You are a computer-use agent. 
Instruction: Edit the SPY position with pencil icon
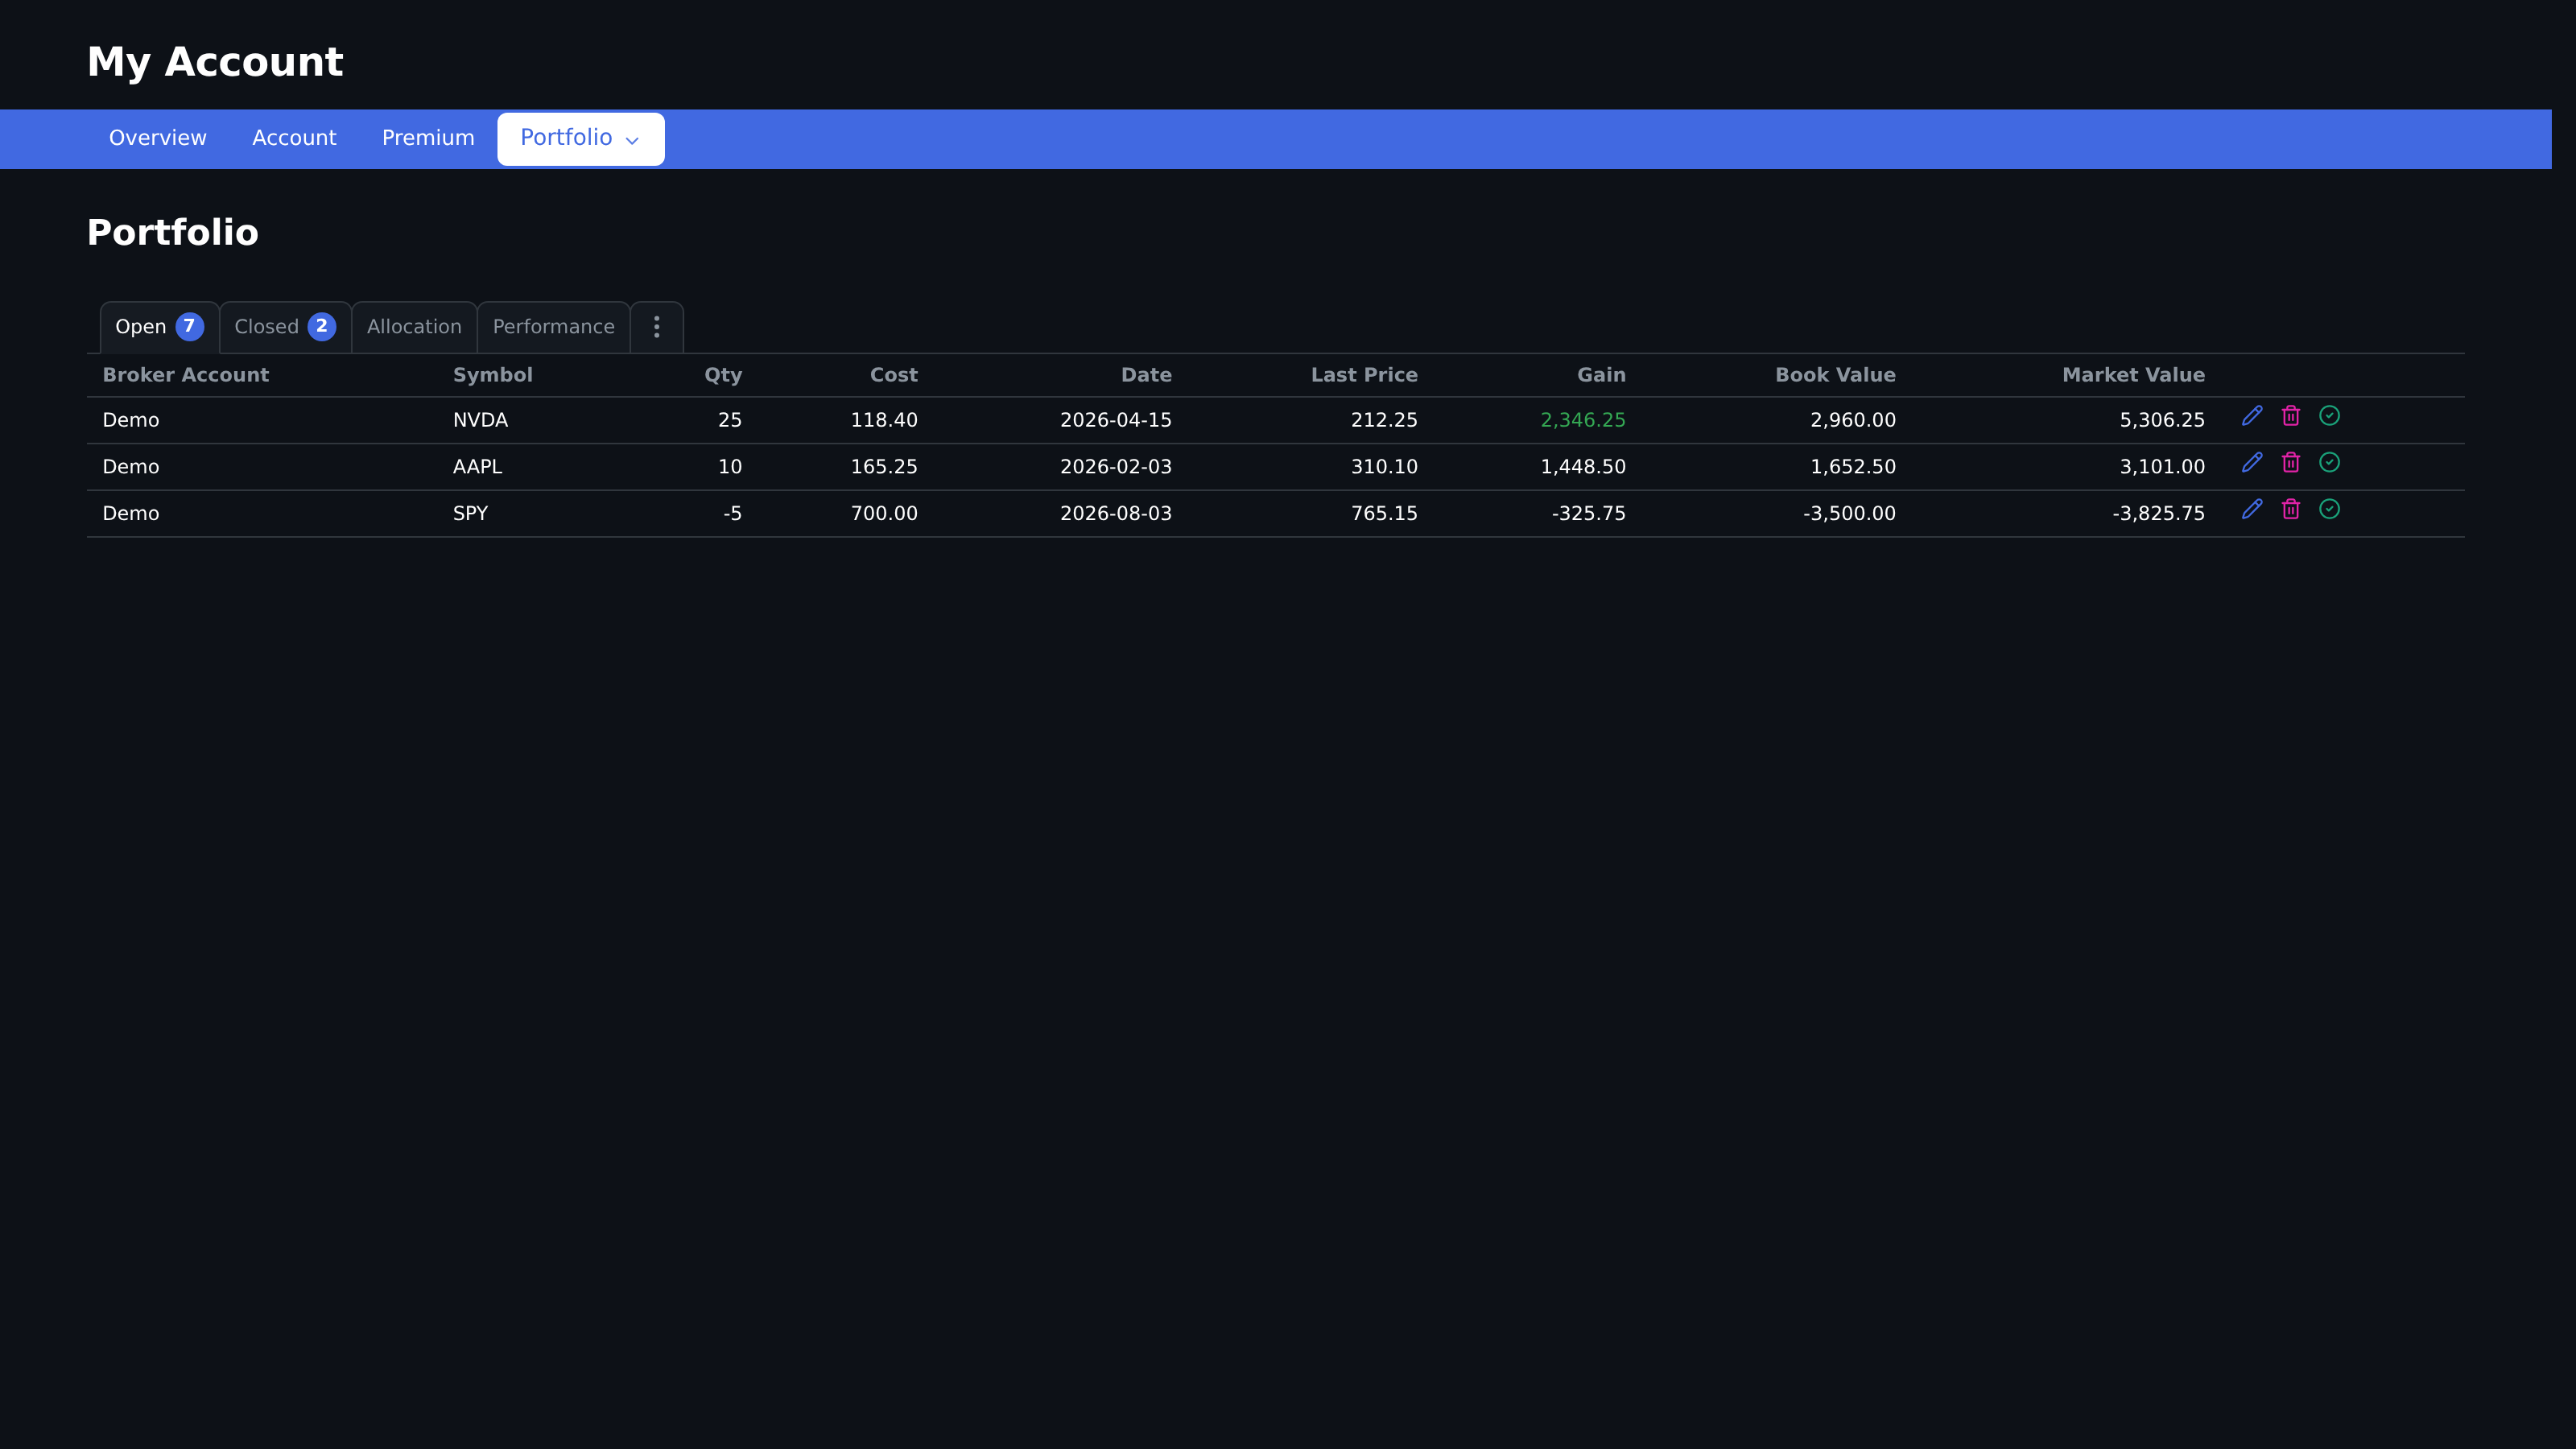[x=2252, y=509]
